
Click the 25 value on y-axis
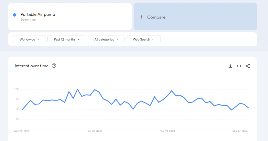[17, 119]
